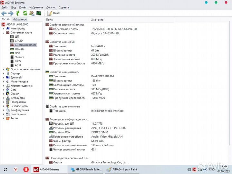This screenshot has width=232, height=174.
Task: Expand the Операционная система node
Action: 4,69
